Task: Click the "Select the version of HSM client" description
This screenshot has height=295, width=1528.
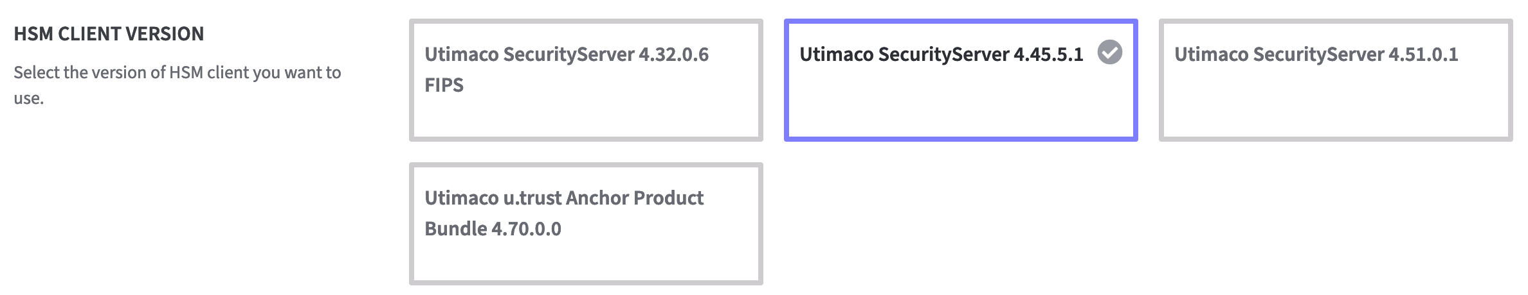Action: (177, 72)
